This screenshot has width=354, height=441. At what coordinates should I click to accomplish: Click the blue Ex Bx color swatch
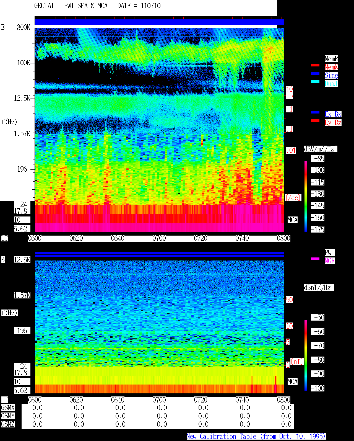click(315, 112)
